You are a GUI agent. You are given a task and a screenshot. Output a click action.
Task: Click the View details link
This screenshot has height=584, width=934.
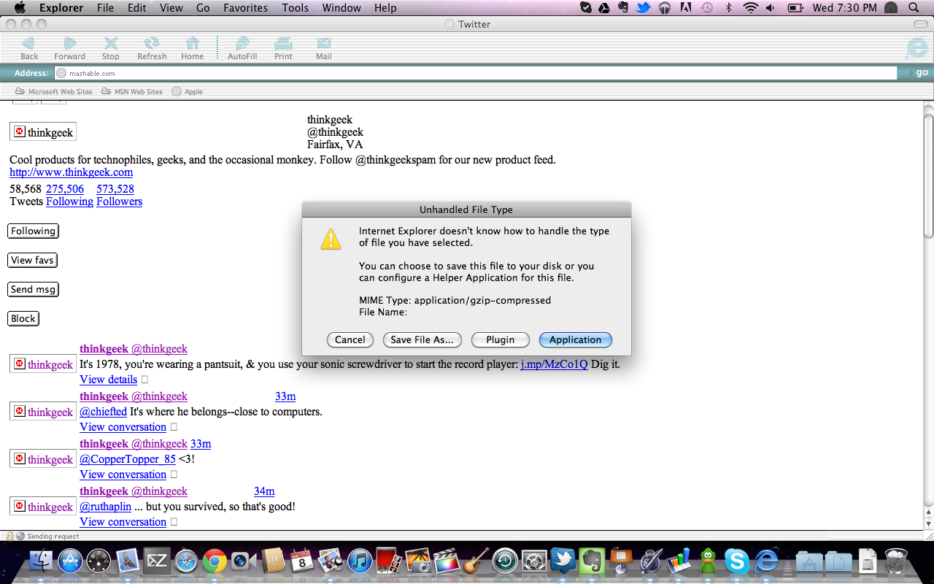[x=108, y=380]
